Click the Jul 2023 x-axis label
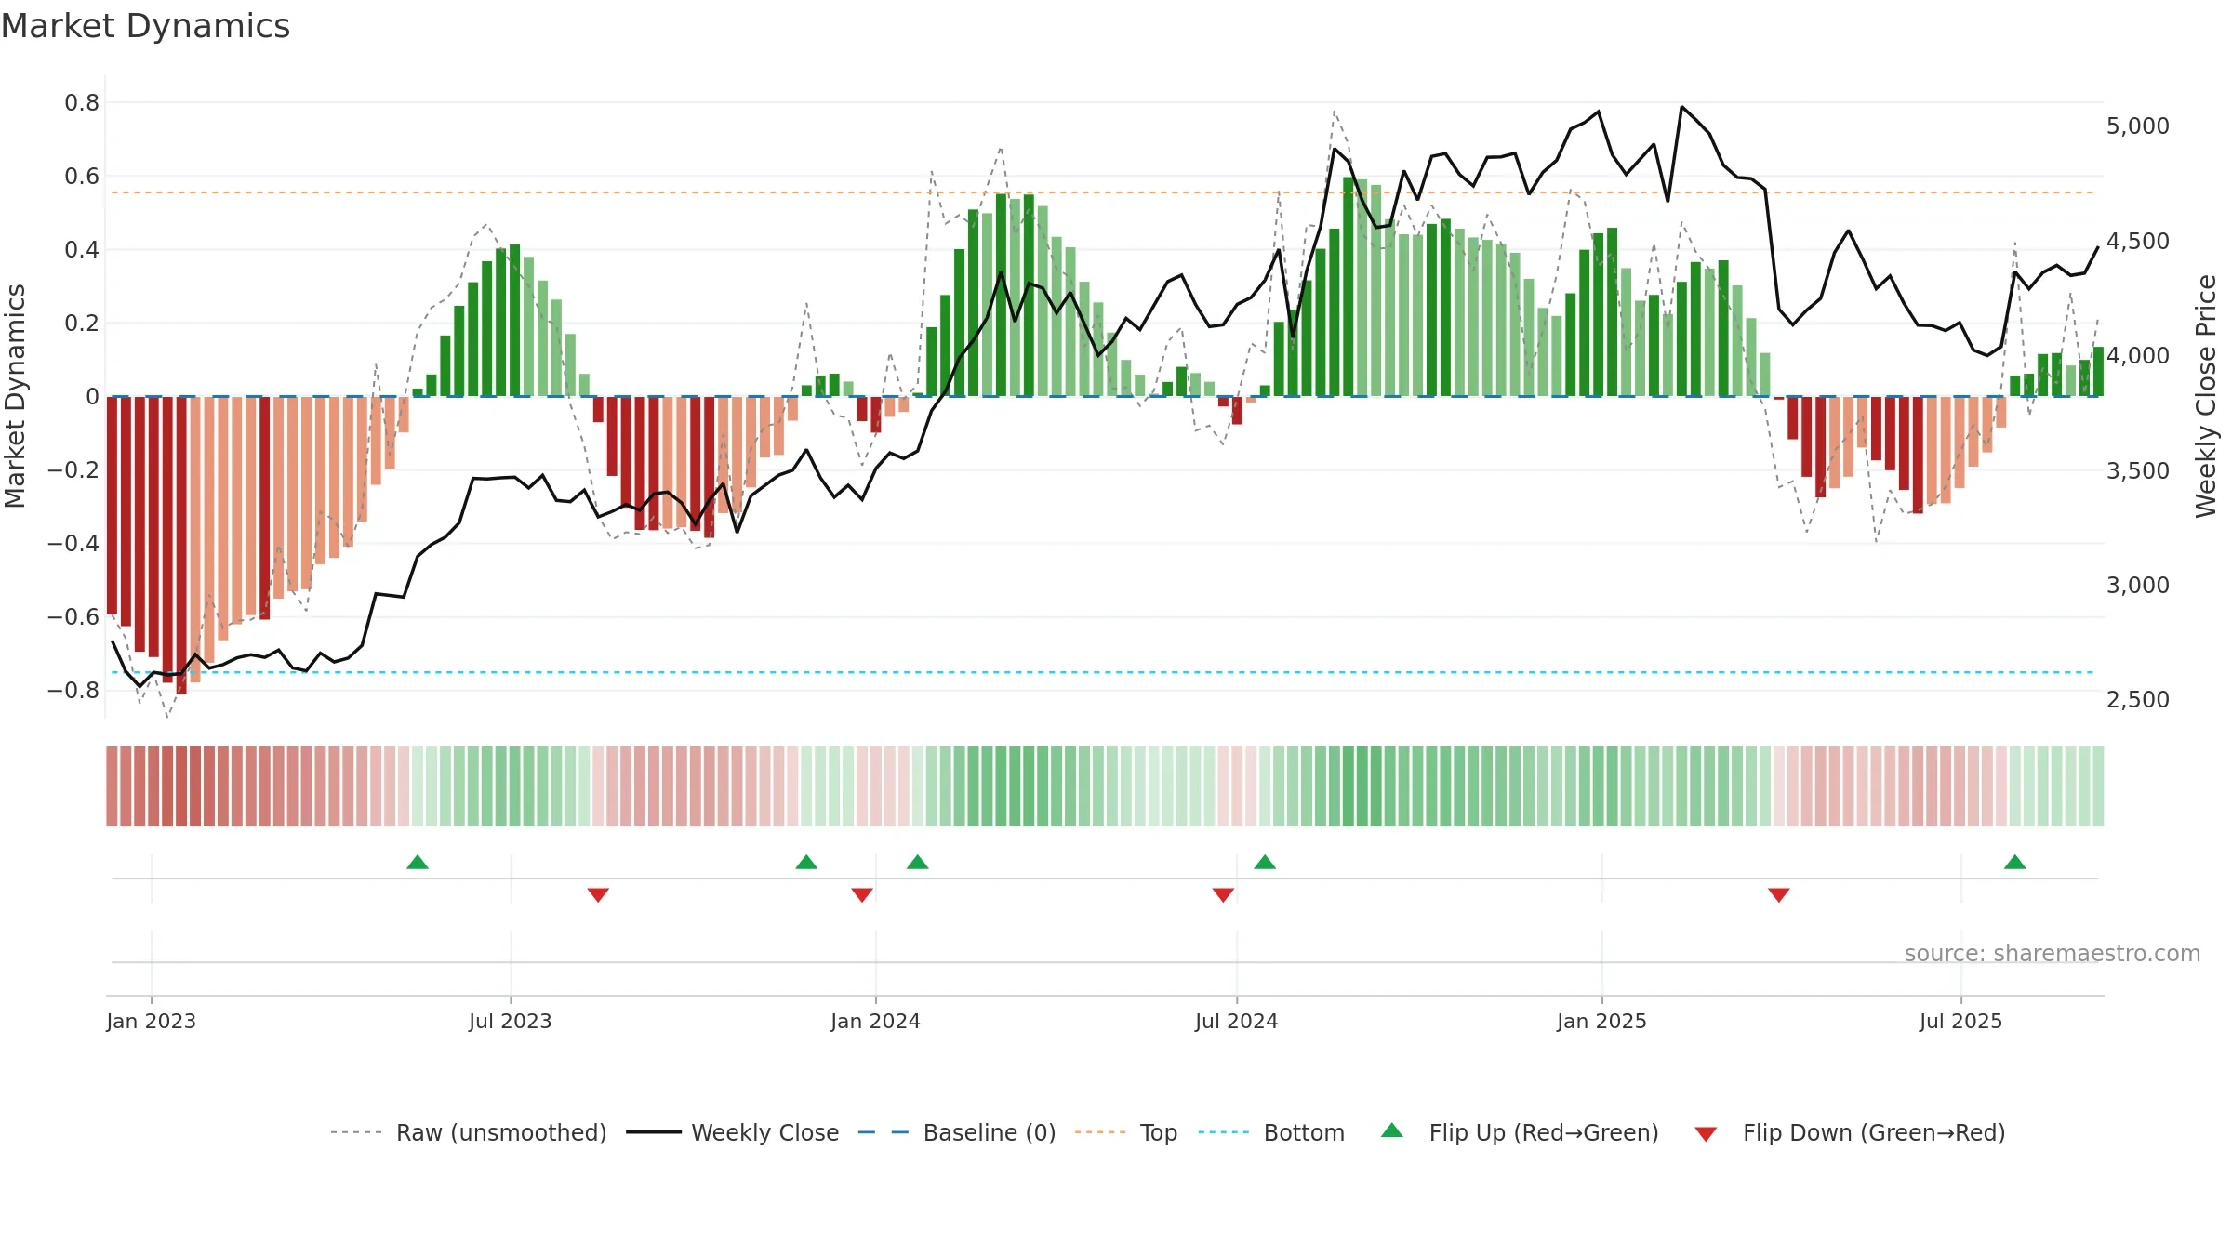Image resolution: width=2232 pixels, height=1255 pixels. coord(511,1021)
